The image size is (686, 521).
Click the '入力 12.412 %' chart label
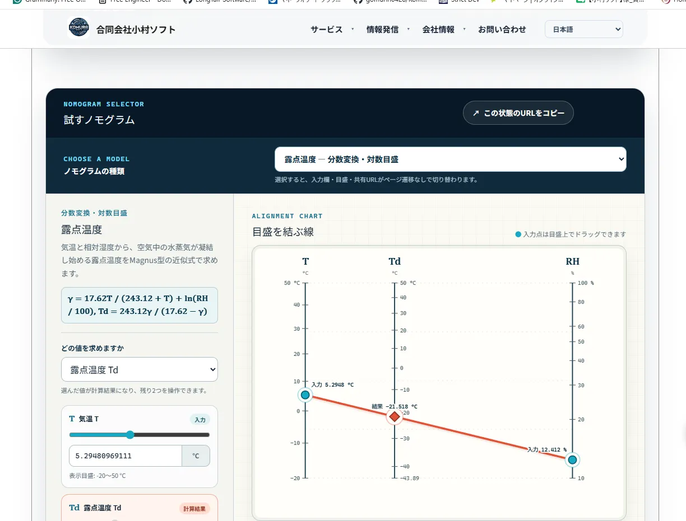click(x=547, y=449)
